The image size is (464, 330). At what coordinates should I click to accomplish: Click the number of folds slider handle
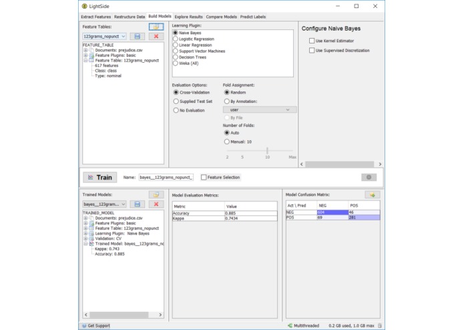coord(267,150)
